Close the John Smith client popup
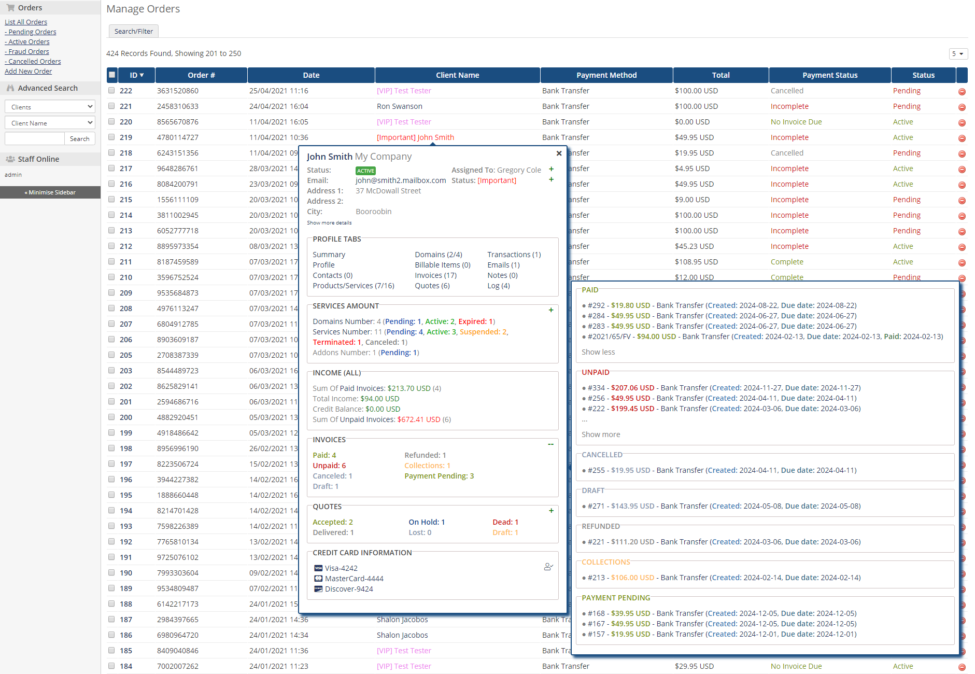Image resolution: width=975 pixels, height=674 pixels. pos(559,153)
